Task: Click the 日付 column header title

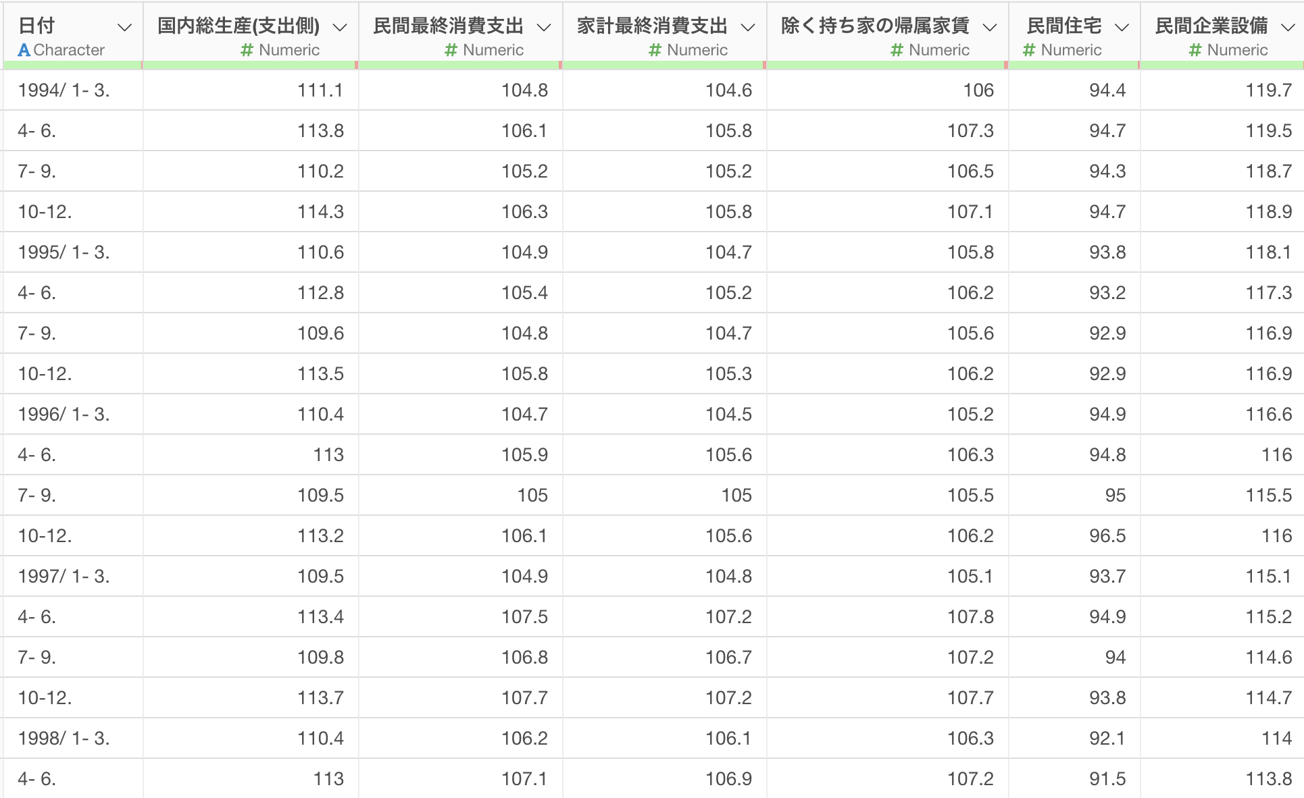Action: point(36,26)
